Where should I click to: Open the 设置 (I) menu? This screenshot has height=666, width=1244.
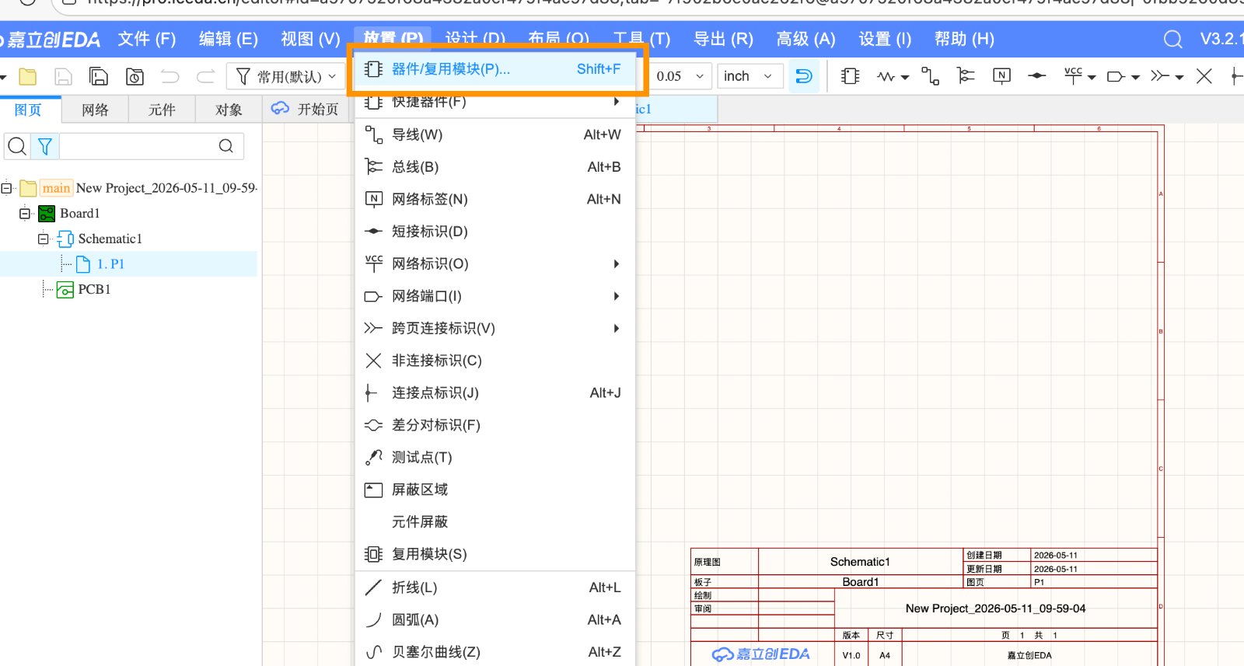(x=885, y=39)
